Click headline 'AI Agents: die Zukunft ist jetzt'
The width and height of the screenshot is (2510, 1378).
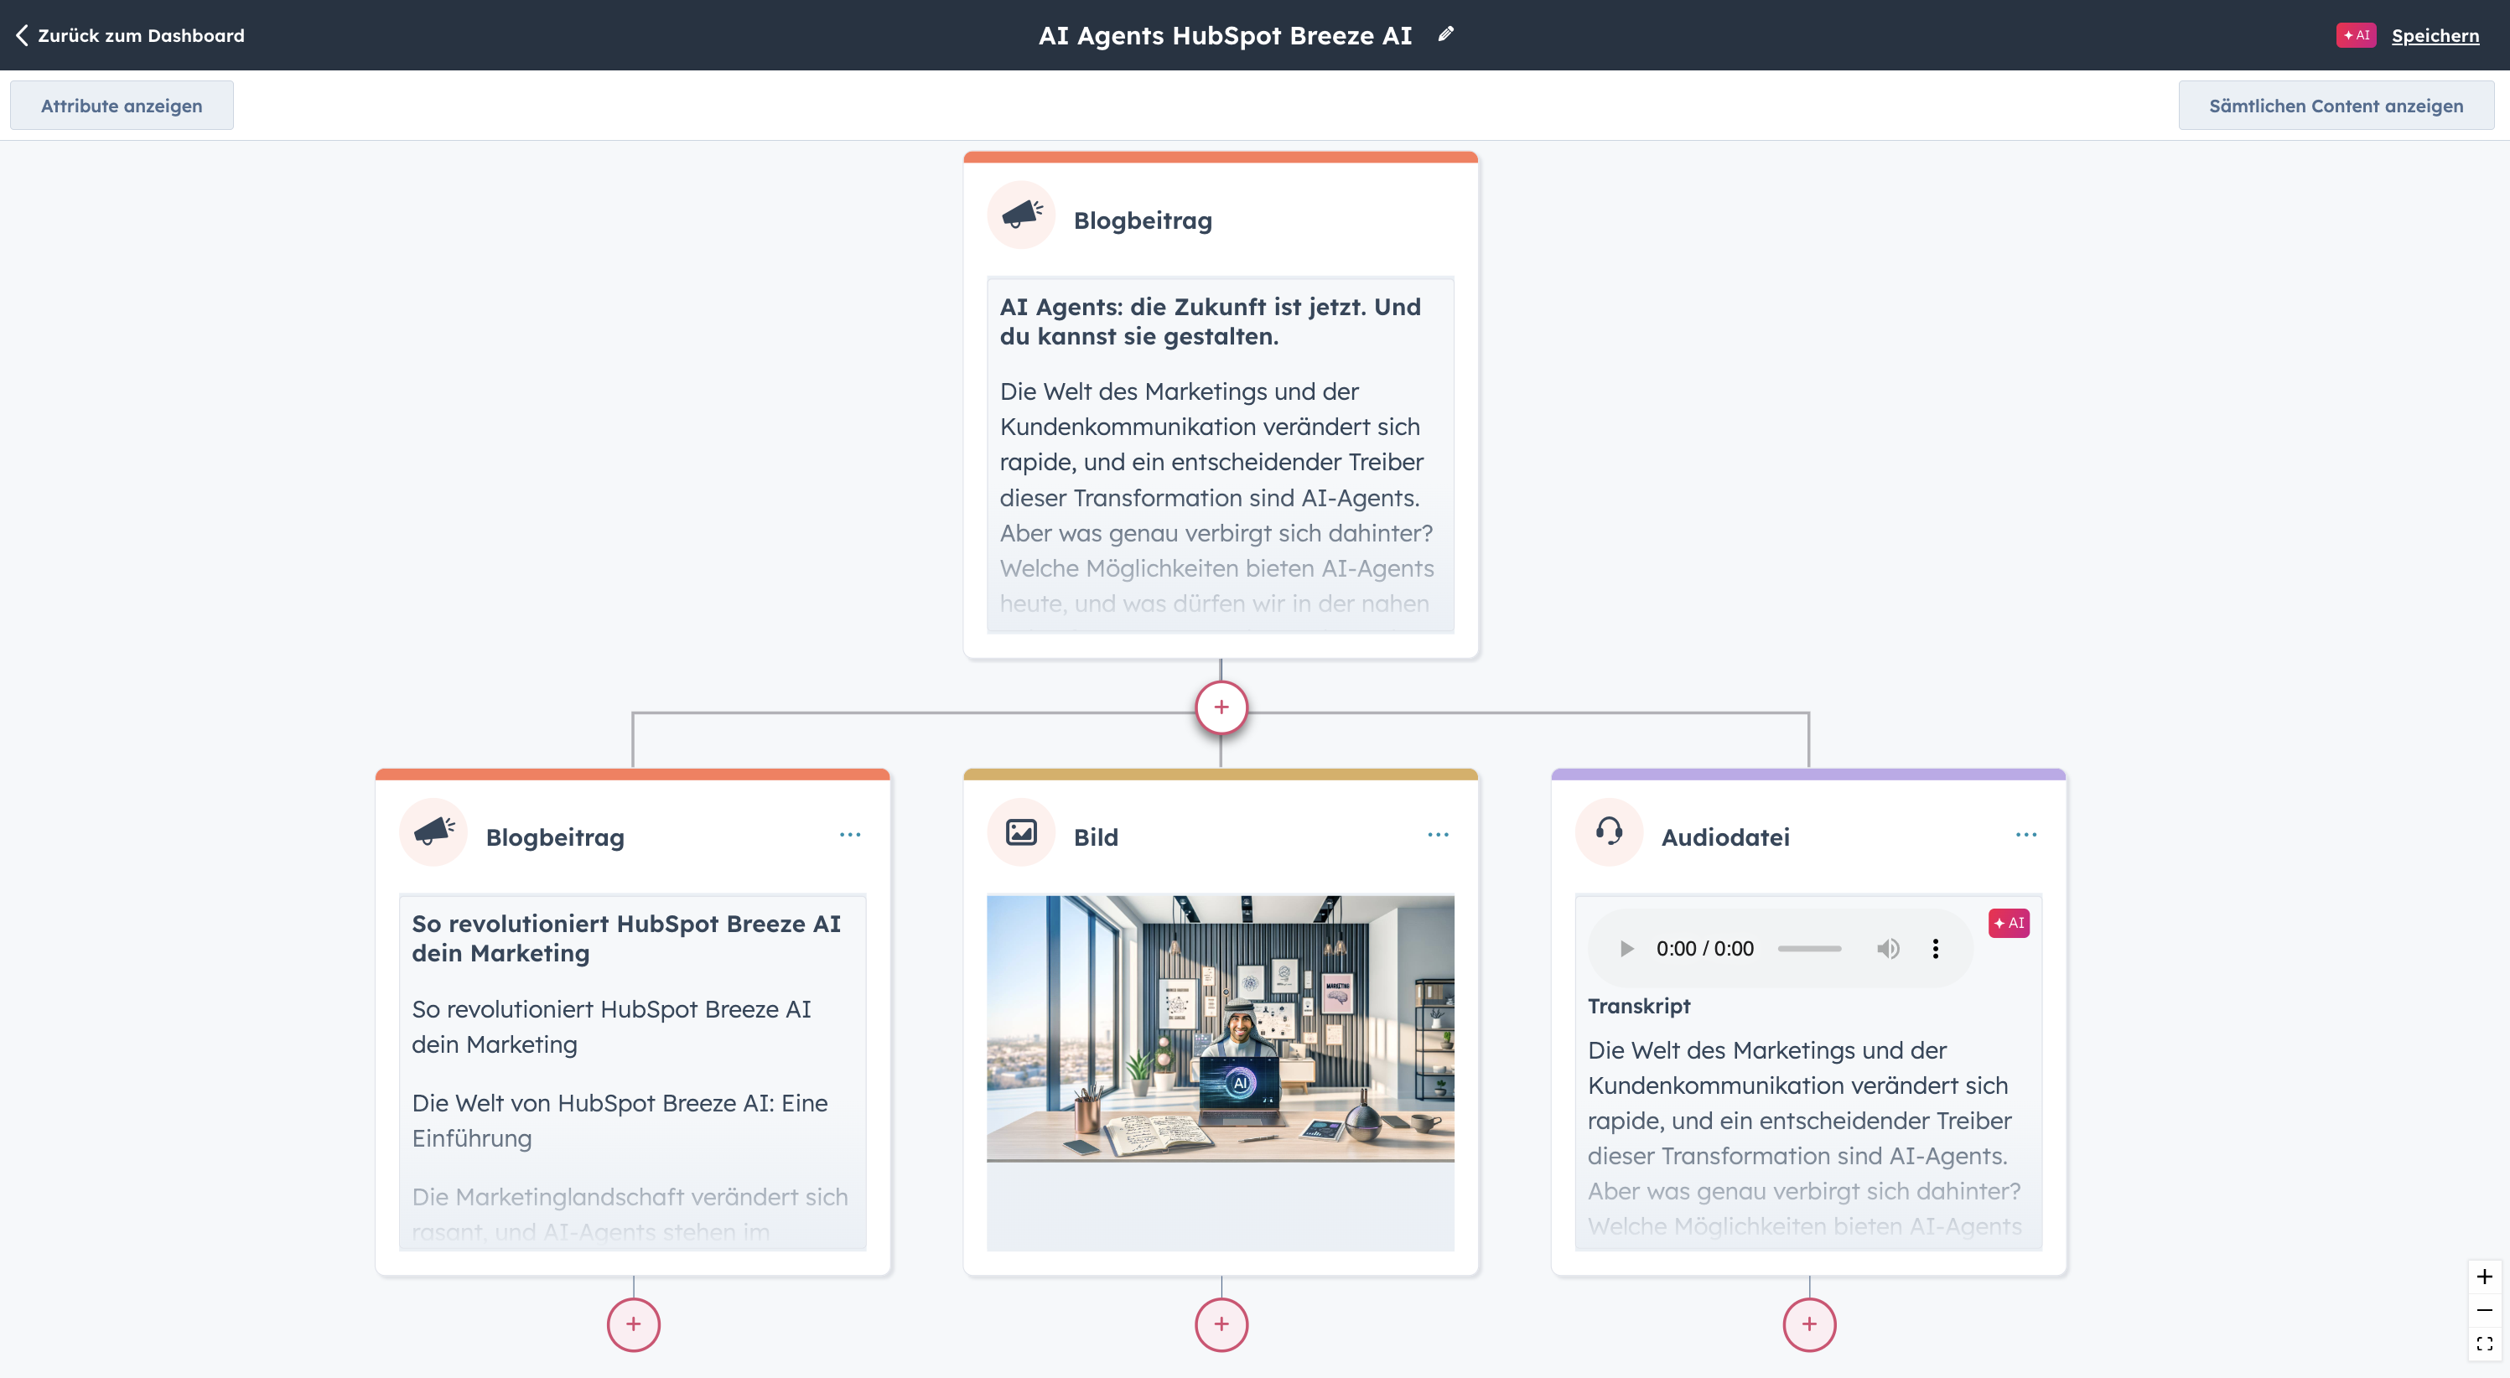coord(1211,322)
